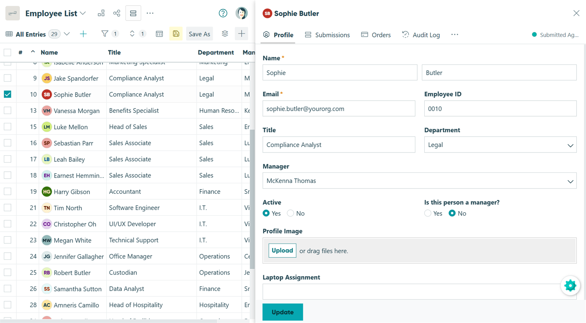
Task: Uncheck the Sophie Butler row checkbox
Action: pyautogui.click(x=7, y=94)
